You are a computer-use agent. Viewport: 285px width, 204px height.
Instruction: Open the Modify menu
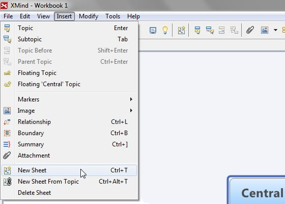coord(89,16)
